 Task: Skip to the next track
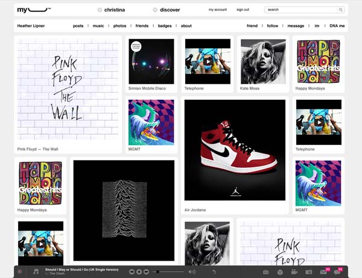coord(147,272)
